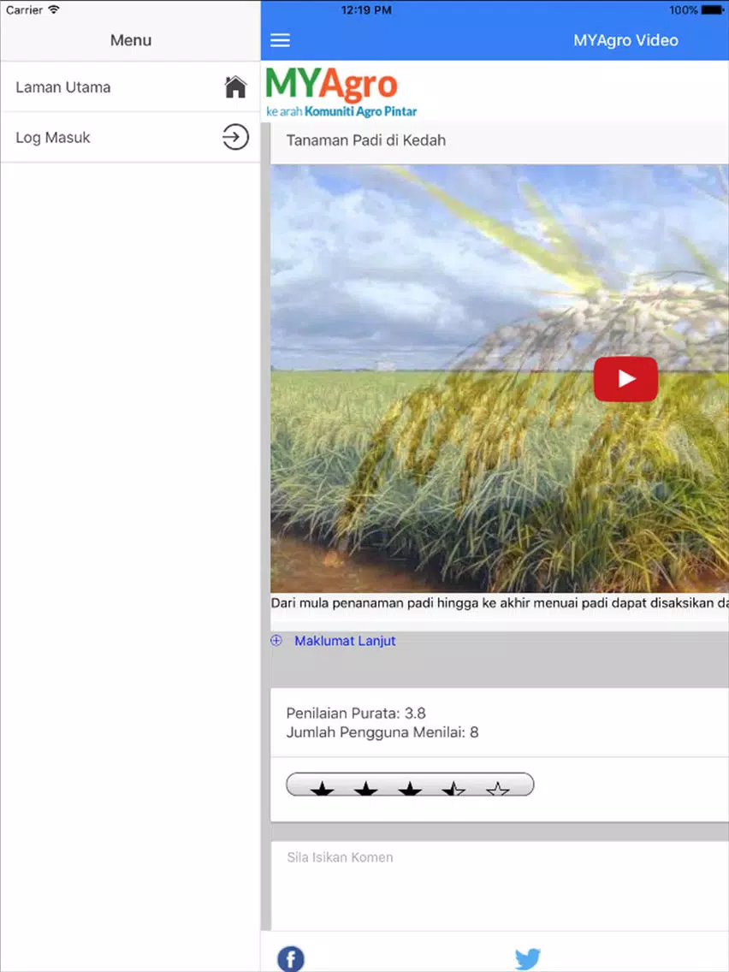Tap the Menu panel heading
This screenshot has height=972, width=729.
coord(131,40)
